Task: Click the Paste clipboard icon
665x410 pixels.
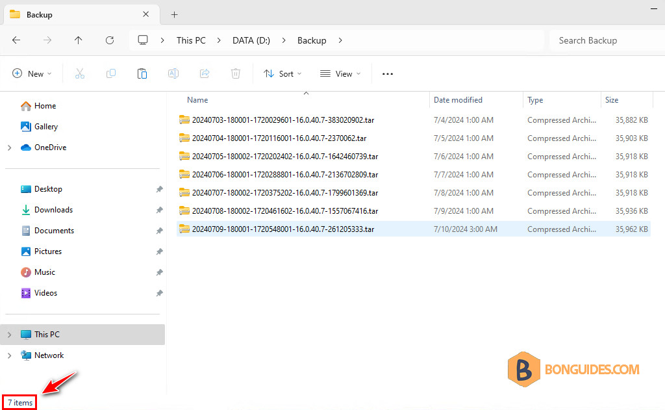Action: coord(142,74)
